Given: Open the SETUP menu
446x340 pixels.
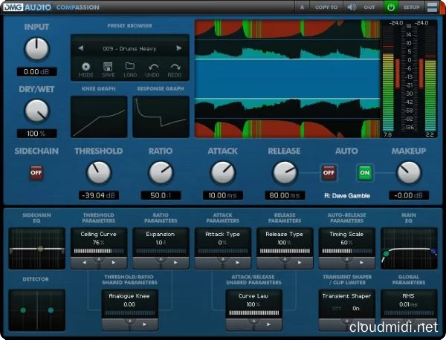Looking at the screenshot, I should pyautogui.click(x=412, y=7).
